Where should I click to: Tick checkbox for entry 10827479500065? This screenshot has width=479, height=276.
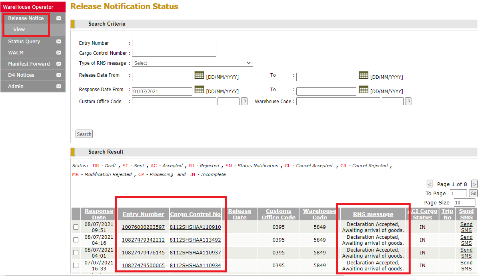76,266
